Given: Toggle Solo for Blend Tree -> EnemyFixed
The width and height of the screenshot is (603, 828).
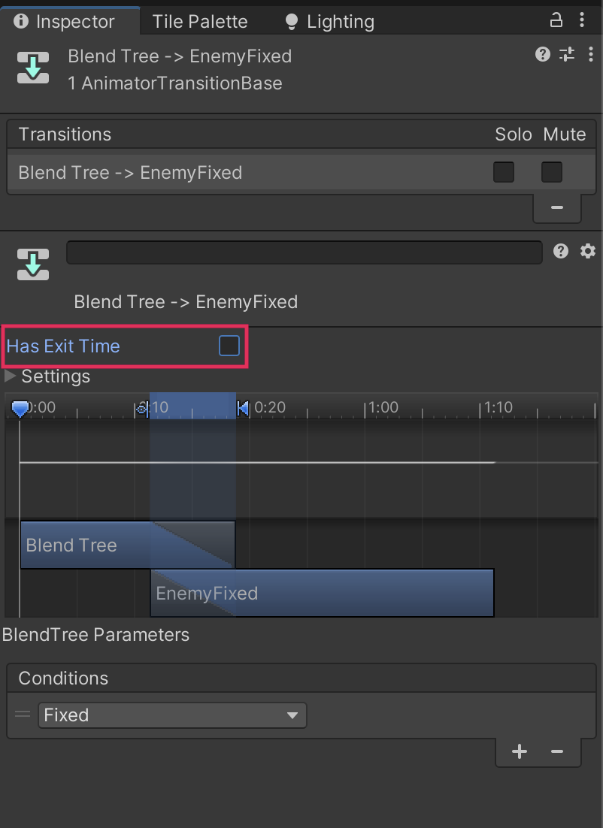Looking at the screenshot, I should pos(504,173).
